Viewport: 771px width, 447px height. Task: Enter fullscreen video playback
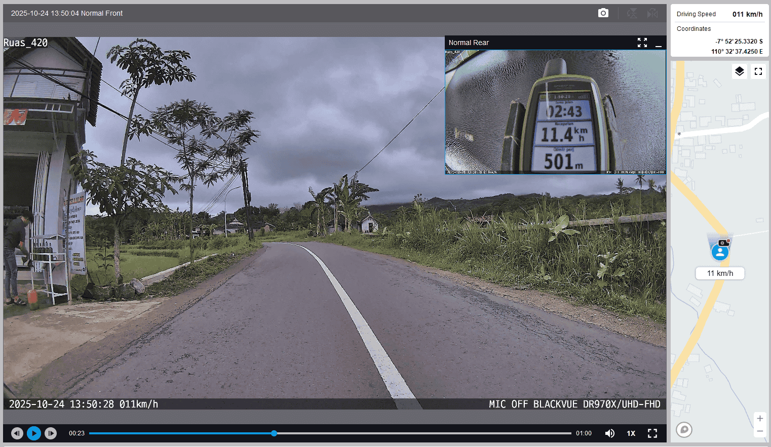(x=652, y=433)
